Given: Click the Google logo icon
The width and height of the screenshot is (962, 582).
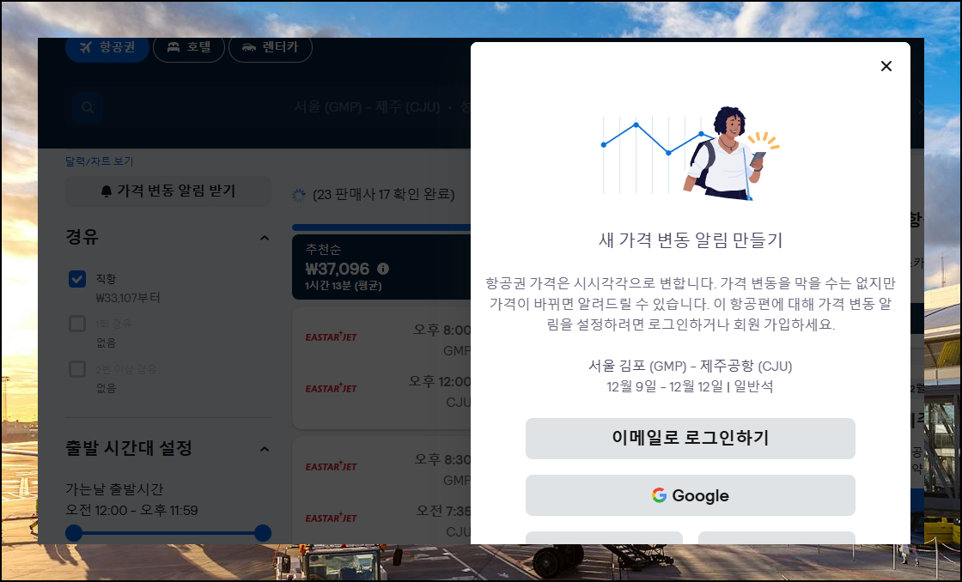Looking at the screenshot, I should click(659, 495).
